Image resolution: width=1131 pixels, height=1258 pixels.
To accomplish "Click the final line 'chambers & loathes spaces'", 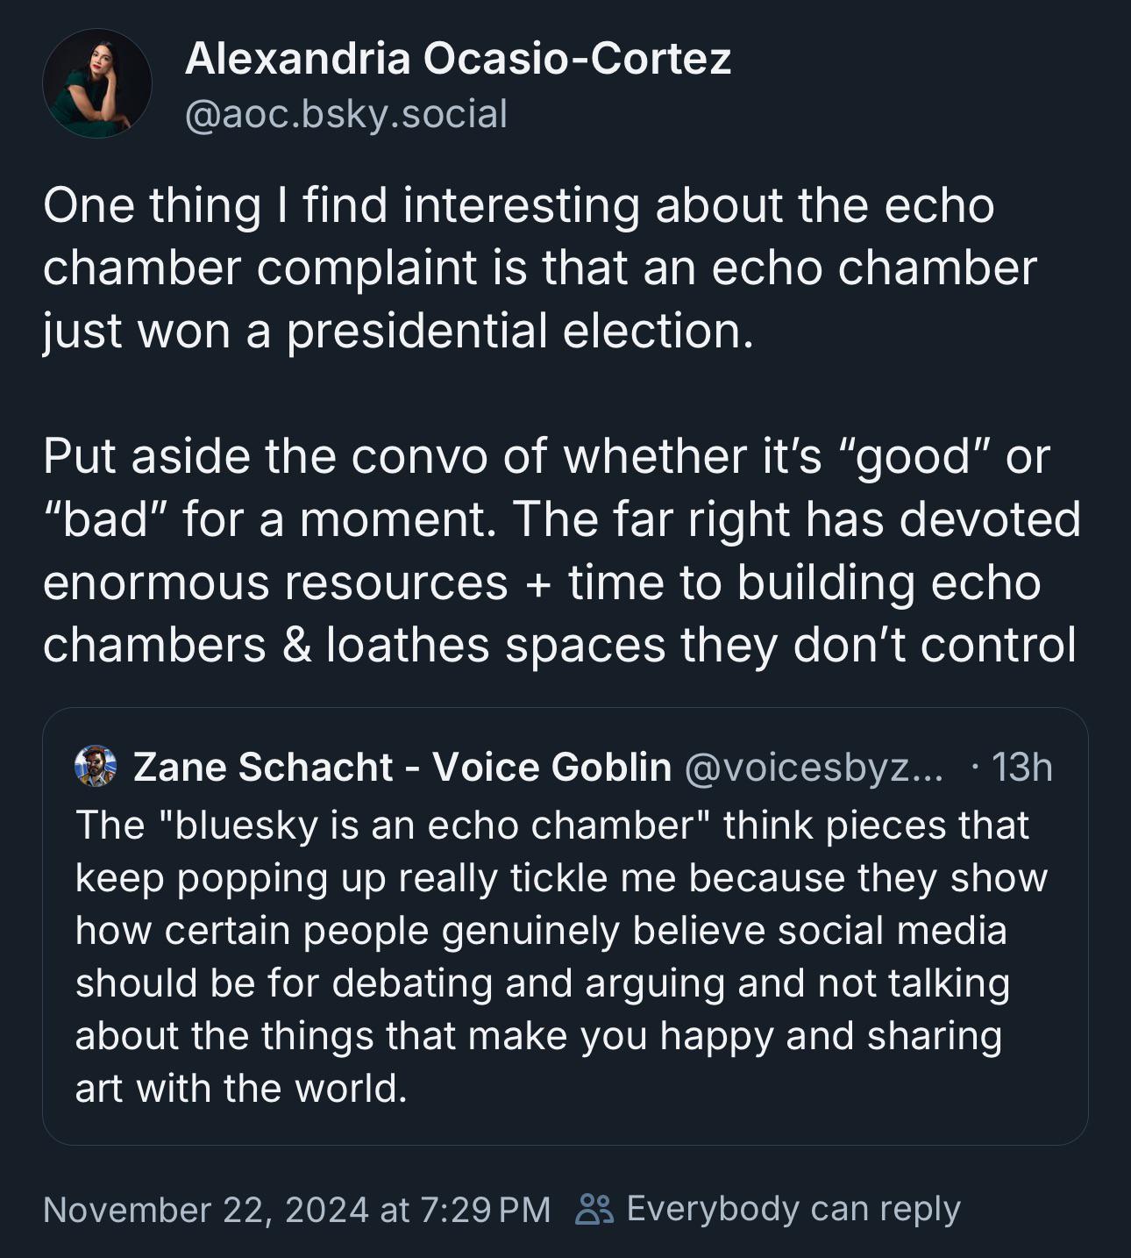I will (x=559, y=646).
